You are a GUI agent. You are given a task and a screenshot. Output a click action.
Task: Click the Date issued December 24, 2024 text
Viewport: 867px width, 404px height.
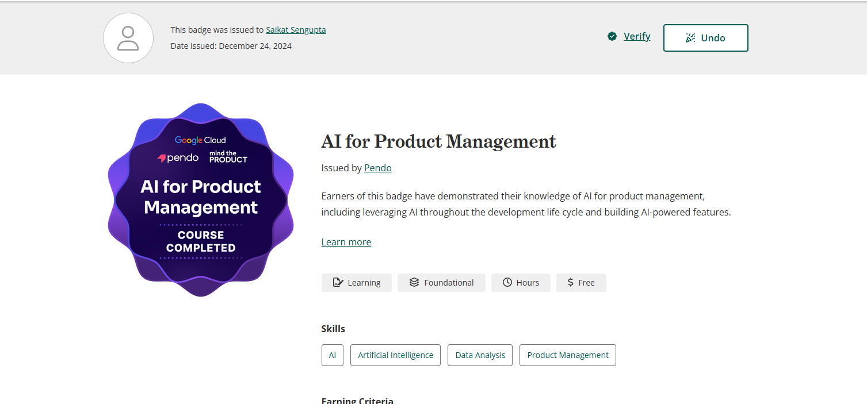tap(231, 46)
